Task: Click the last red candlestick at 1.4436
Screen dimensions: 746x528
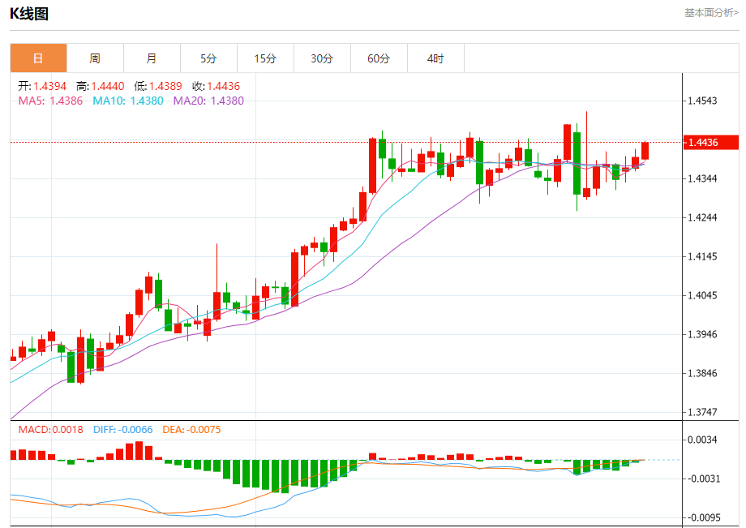Action: click(645, 151)
